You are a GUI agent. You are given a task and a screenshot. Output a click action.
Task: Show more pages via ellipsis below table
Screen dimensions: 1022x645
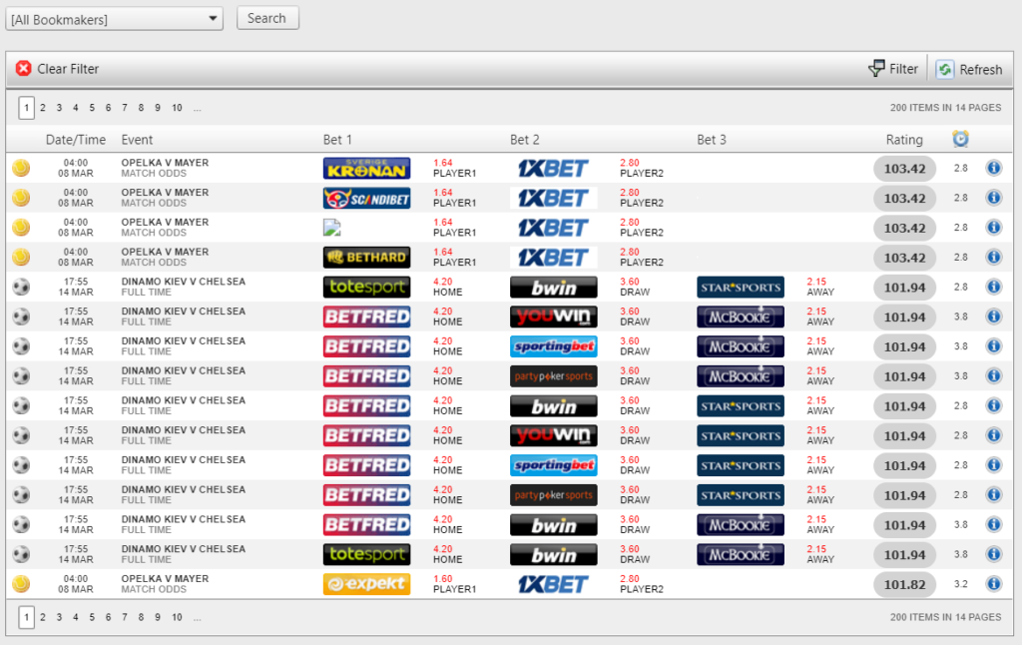[198, 617]
